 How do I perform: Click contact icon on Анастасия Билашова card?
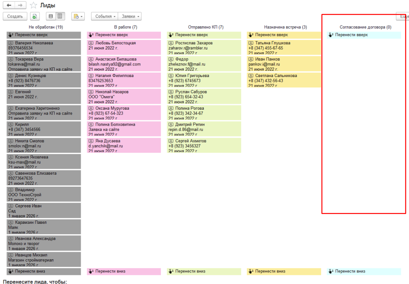point(91,59)
